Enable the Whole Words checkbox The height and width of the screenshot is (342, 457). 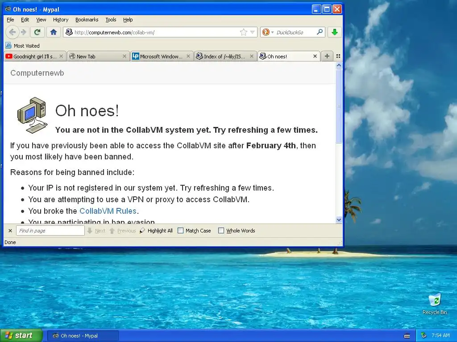(x=221, y=231)
